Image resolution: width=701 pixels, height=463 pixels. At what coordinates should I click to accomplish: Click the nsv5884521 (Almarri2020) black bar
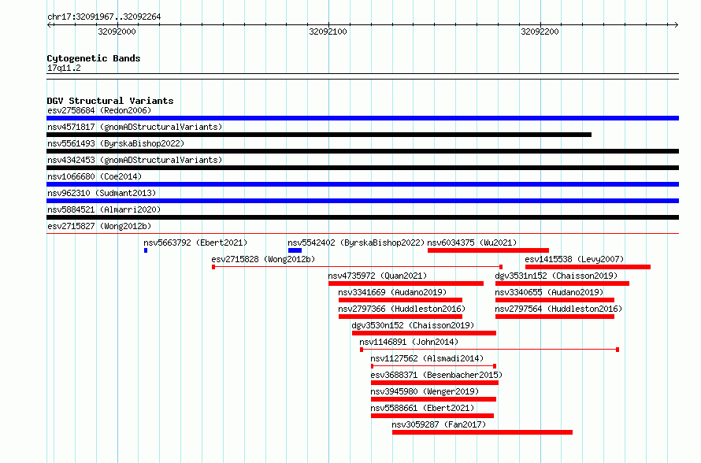pyautogui.click(x=362, y=217)
